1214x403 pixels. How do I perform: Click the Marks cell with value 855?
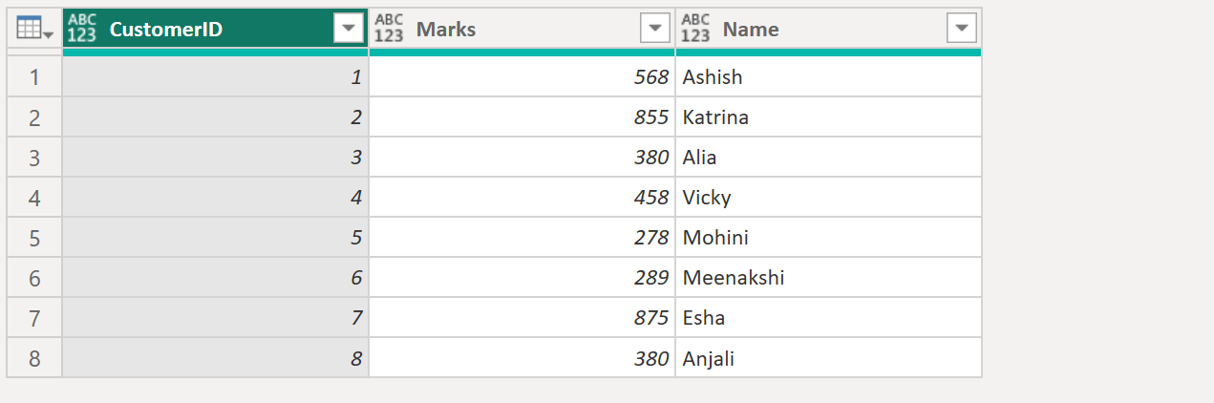tap(650, 117)
